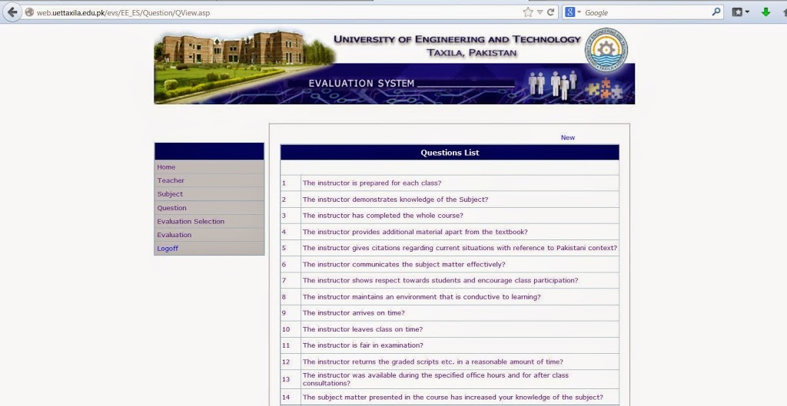Bookmark this page with the star icon
This screenshot has height=406, width=787.
[527, 12]
